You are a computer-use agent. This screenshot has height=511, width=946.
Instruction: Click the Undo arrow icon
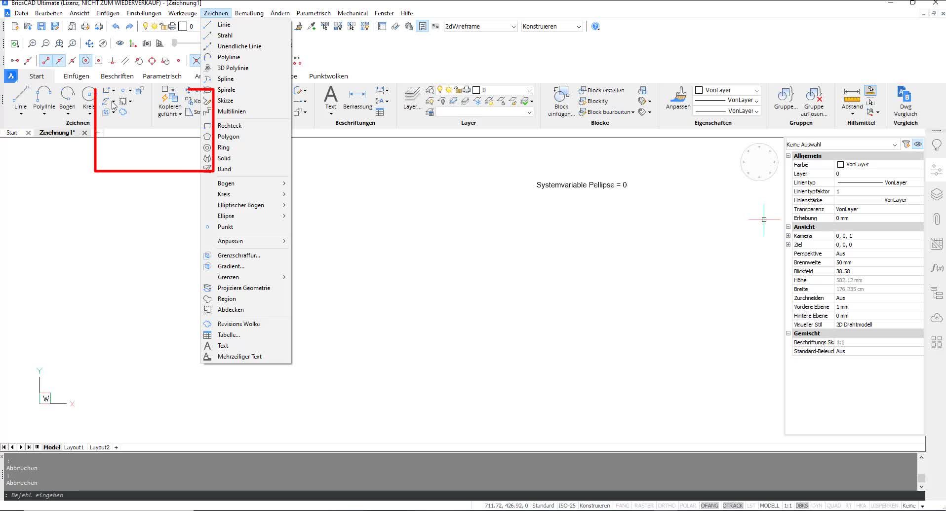tap(116, 26)
